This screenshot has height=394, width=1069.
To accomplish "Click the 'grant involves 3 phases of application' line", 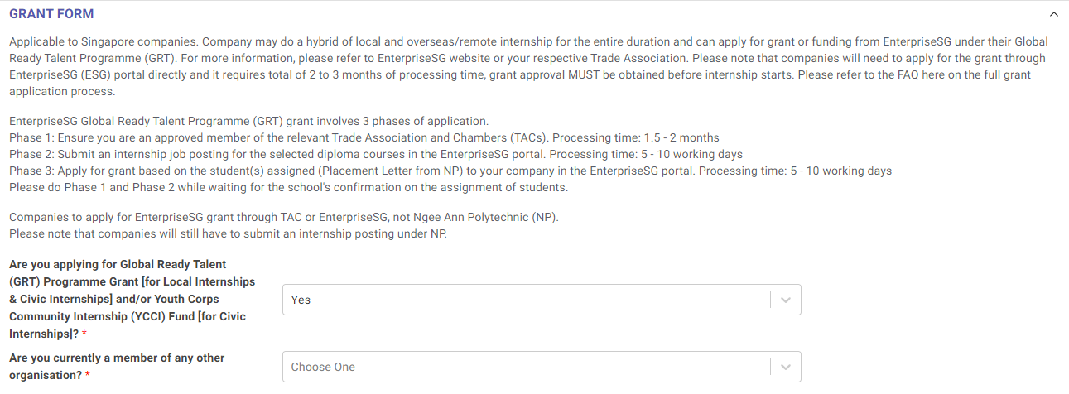I will 248,121.
